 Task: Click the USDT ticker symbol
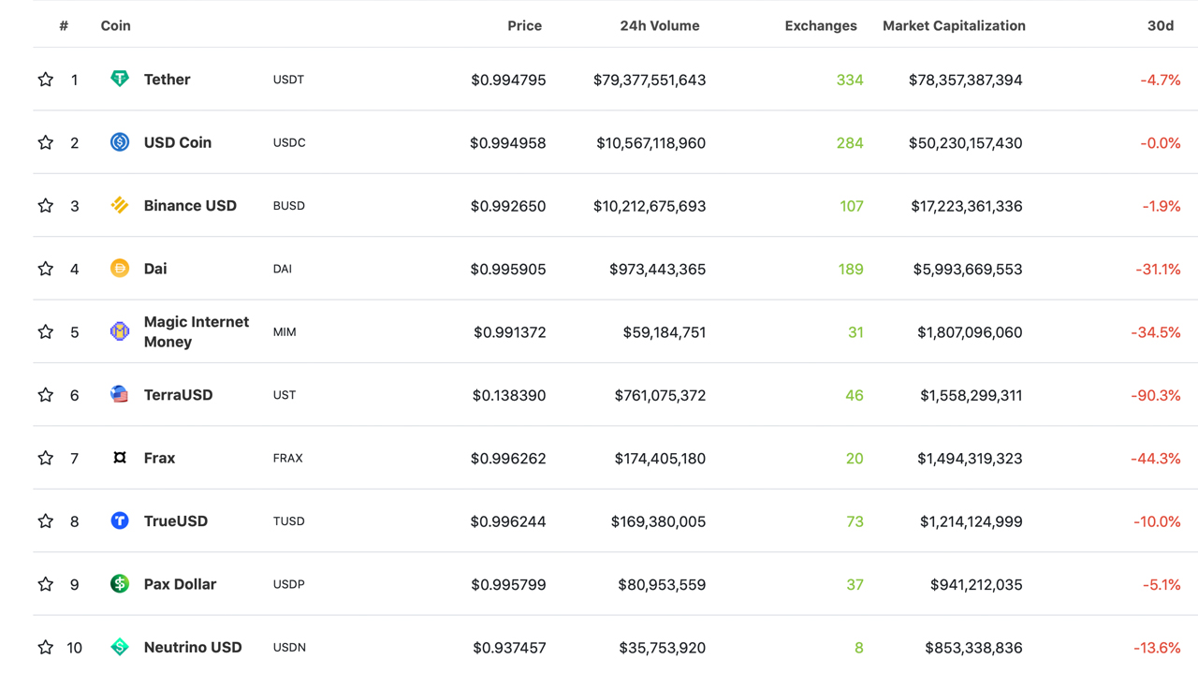pyautogui.click(x=288, y=80)
